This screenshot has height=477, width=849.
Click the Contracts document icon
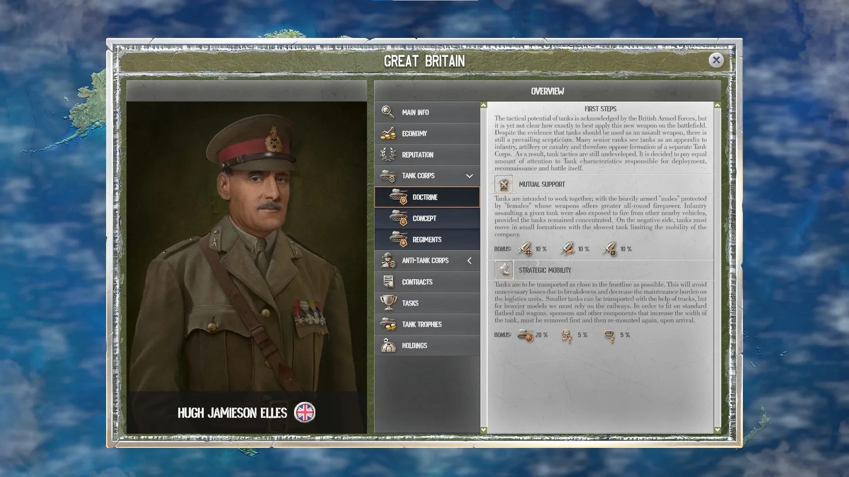pyautogui.click(x=388, y=282)
